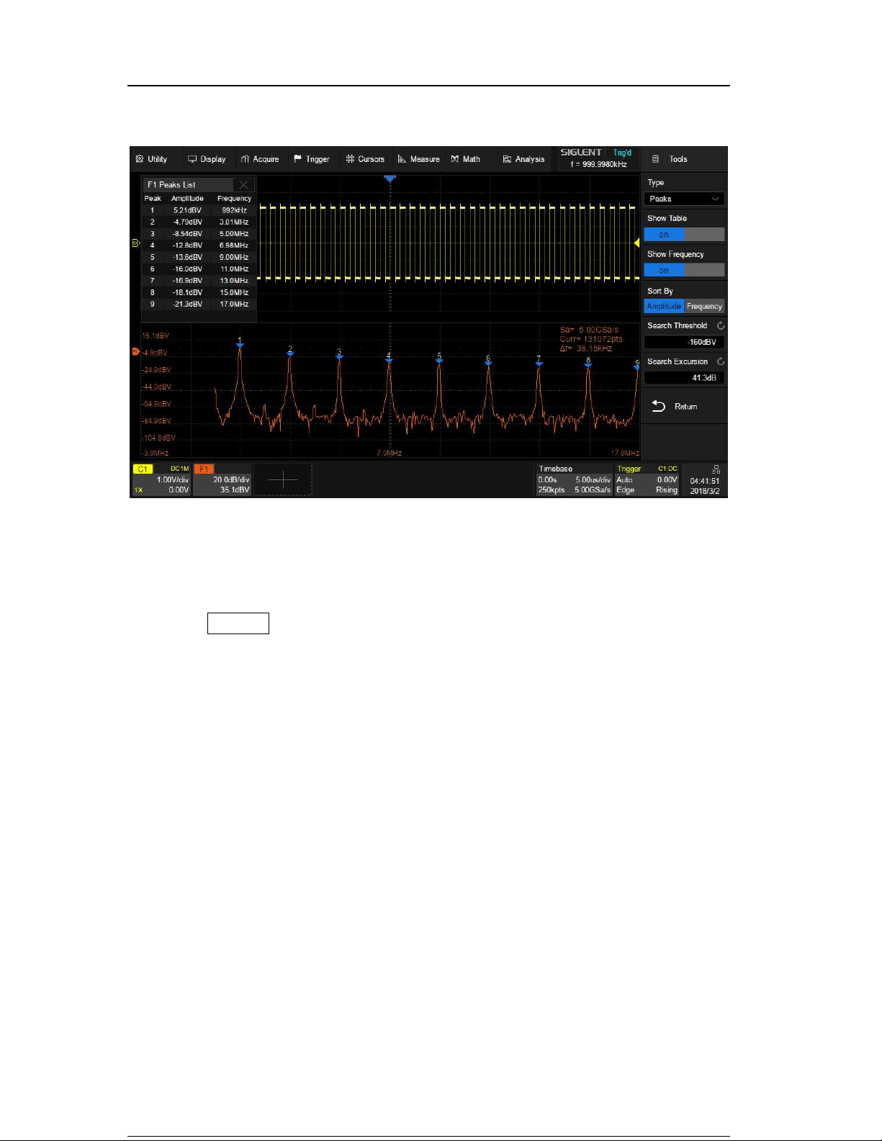882x1141 pixels.
Task: Toggle the Show Table switch
Action: 684,235
